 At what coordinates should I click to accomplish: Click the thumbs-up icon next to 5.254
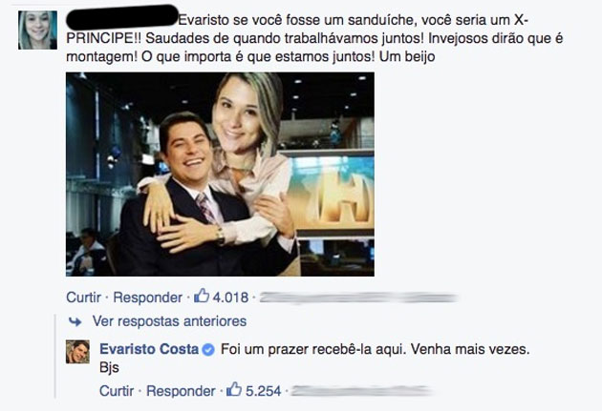point(234,389)
